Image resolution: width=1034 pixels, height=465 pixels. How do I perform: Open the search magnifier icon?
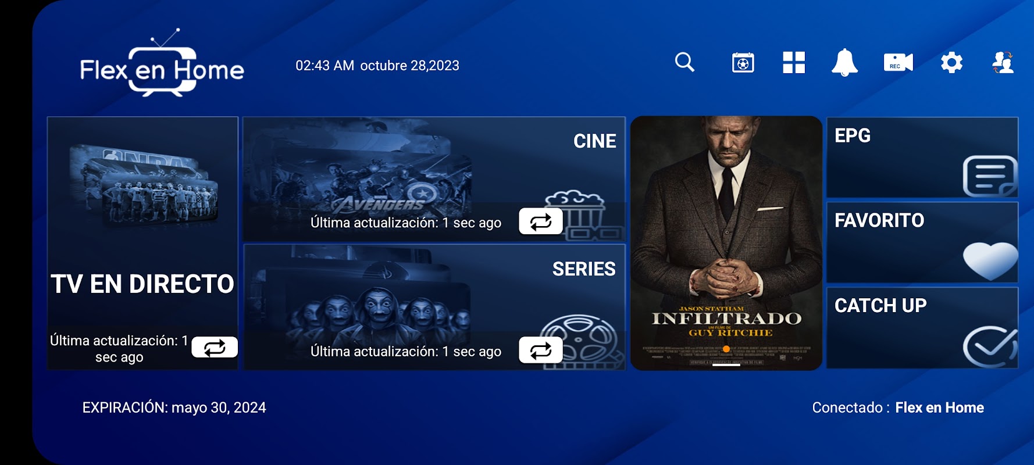(x=684, y=62)
